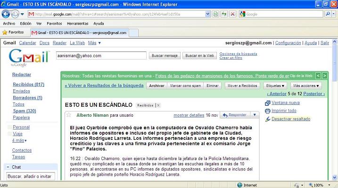This screenshot has width=338, height=188.
Task: Click the Desactivar resaltado highlighter icon
Action: coord(267,119)
